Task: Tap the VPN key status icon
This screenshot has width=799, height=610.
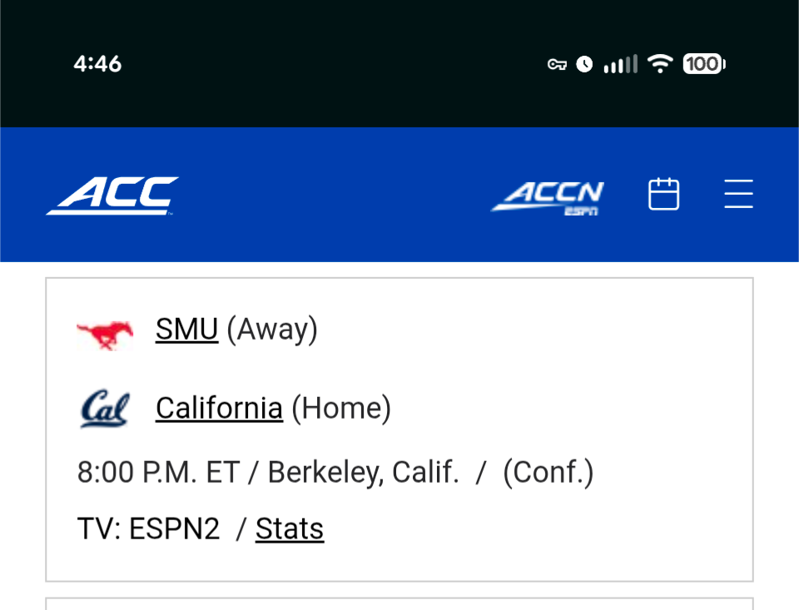Action: click(557, 64)
